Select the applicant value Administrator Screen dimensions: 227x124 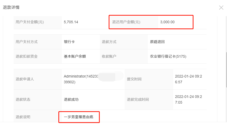pyautogui.click(x=81, y=79)
